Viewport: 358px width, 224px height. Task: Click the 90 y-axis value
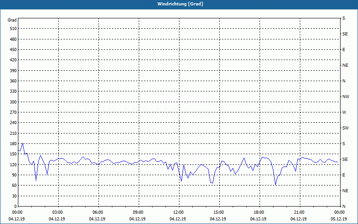coord(14,175)
